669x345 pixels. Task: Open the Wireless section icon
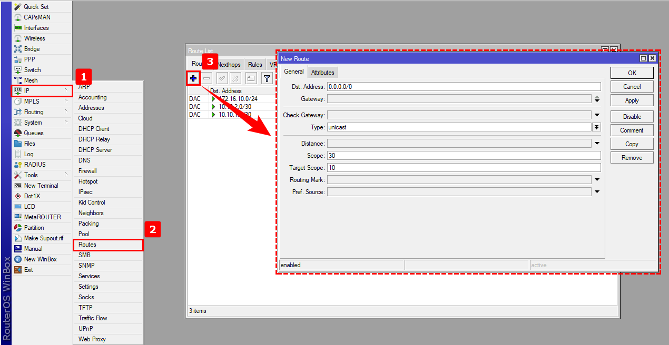(x=18, y=38)
